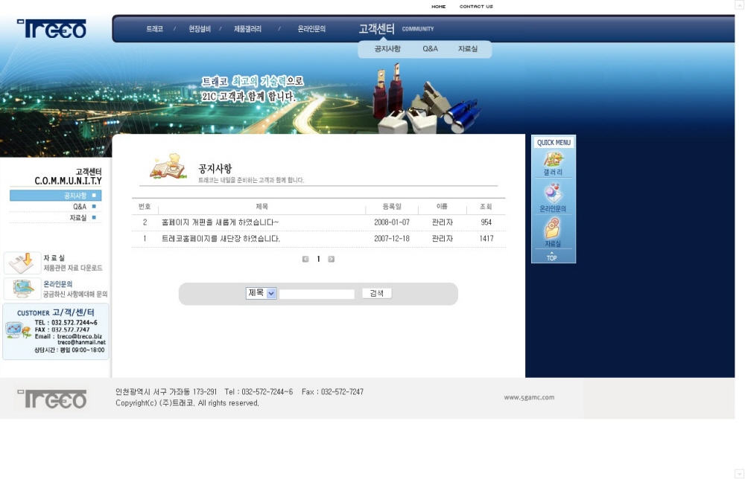Viewport: 745px width, 479px height.
Task: Open the 온라인문의 icon in Quick Menu
Action: 553,195
